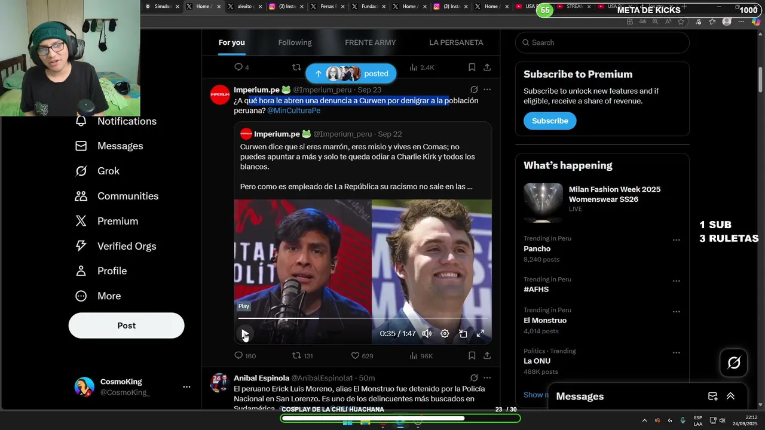The image size is (765, 430).
Task: Switch to the alexito browser tab
Action: pos(245,7)
